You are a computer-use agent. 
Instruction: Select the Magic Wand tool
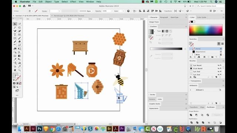15,28
